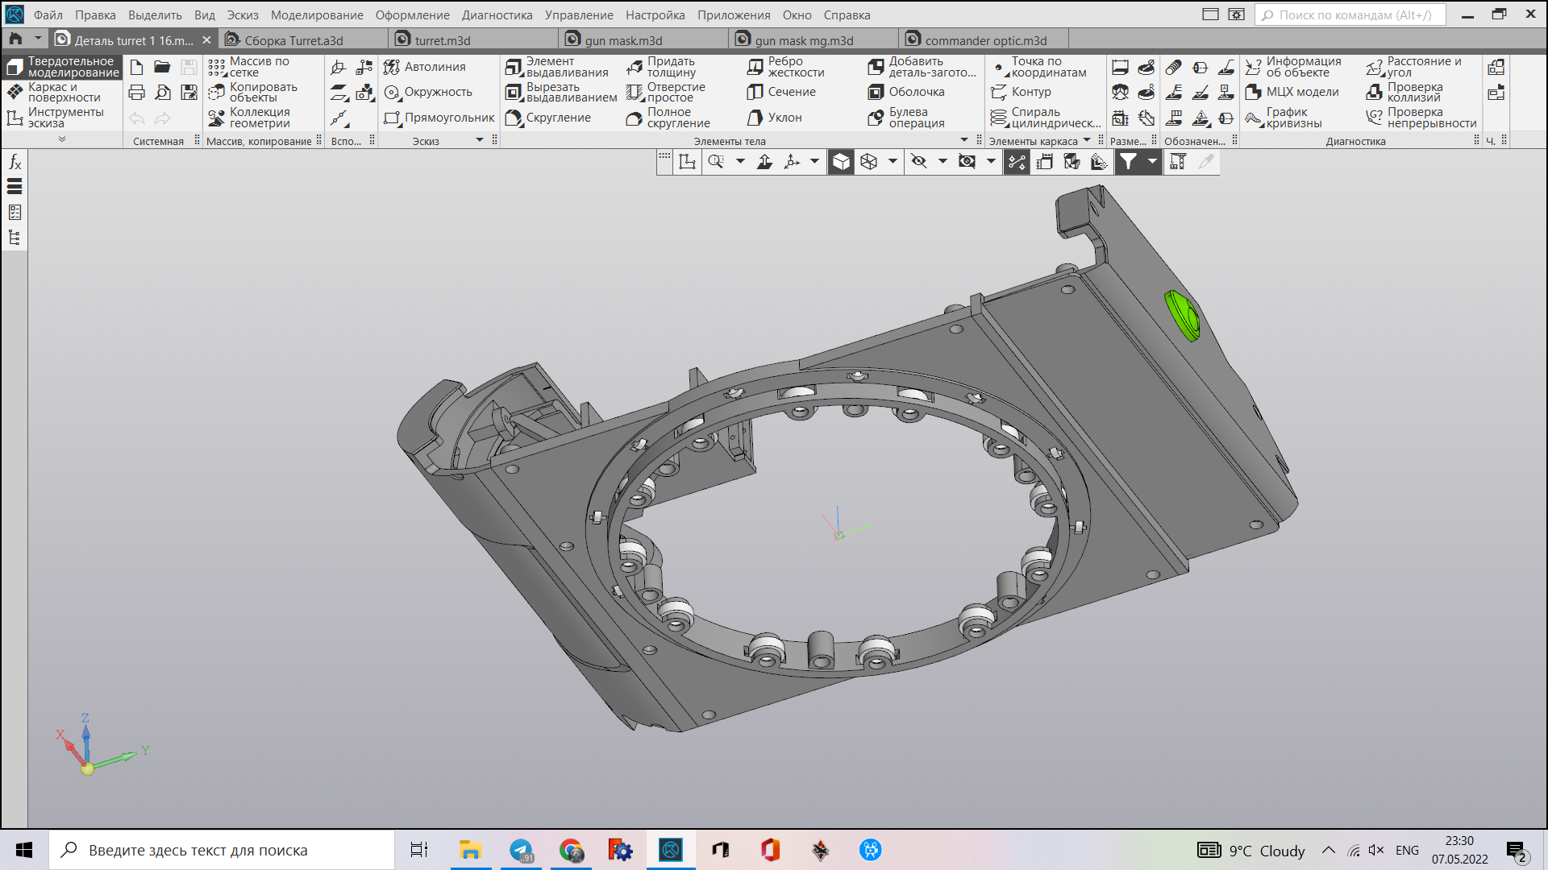
Task: Click the Fillet (Скругление) tool
Action: [x=548, y=118]
